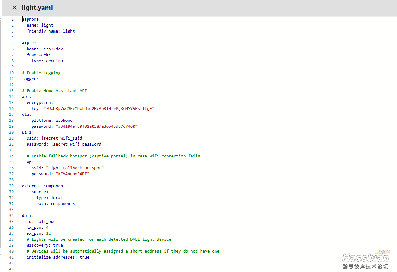Viewport: 397px width, 272px height.
Task: Click the framework type arduino value
Action: click(54, 61)
